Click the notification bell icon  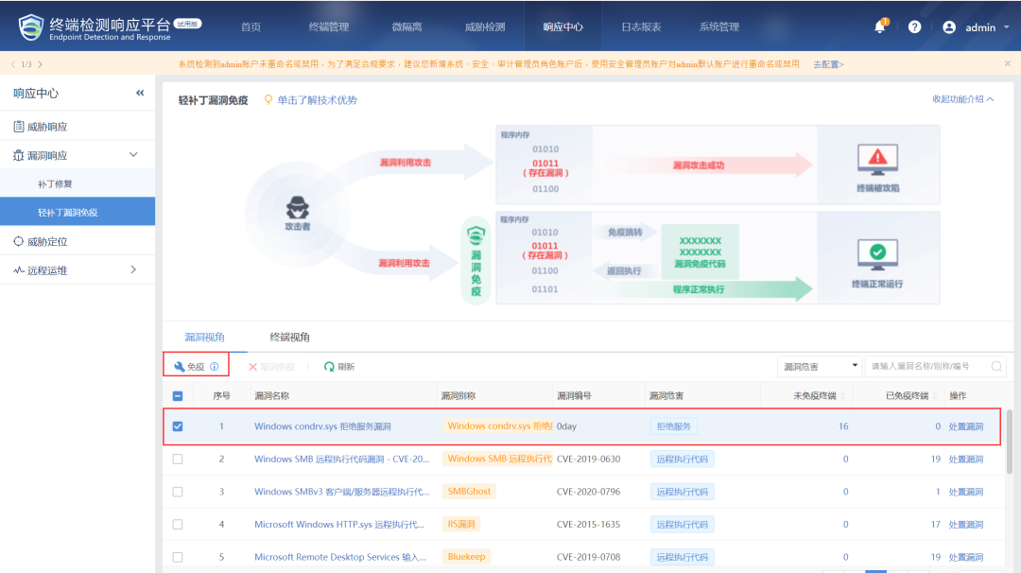click(880, 26)
